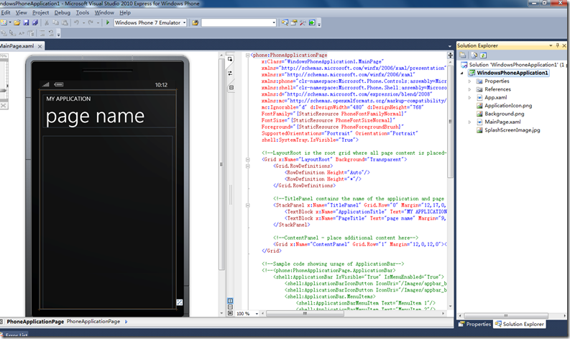Open the Window menu
Screen dimensions: 570x339
[x=104, y=12]
